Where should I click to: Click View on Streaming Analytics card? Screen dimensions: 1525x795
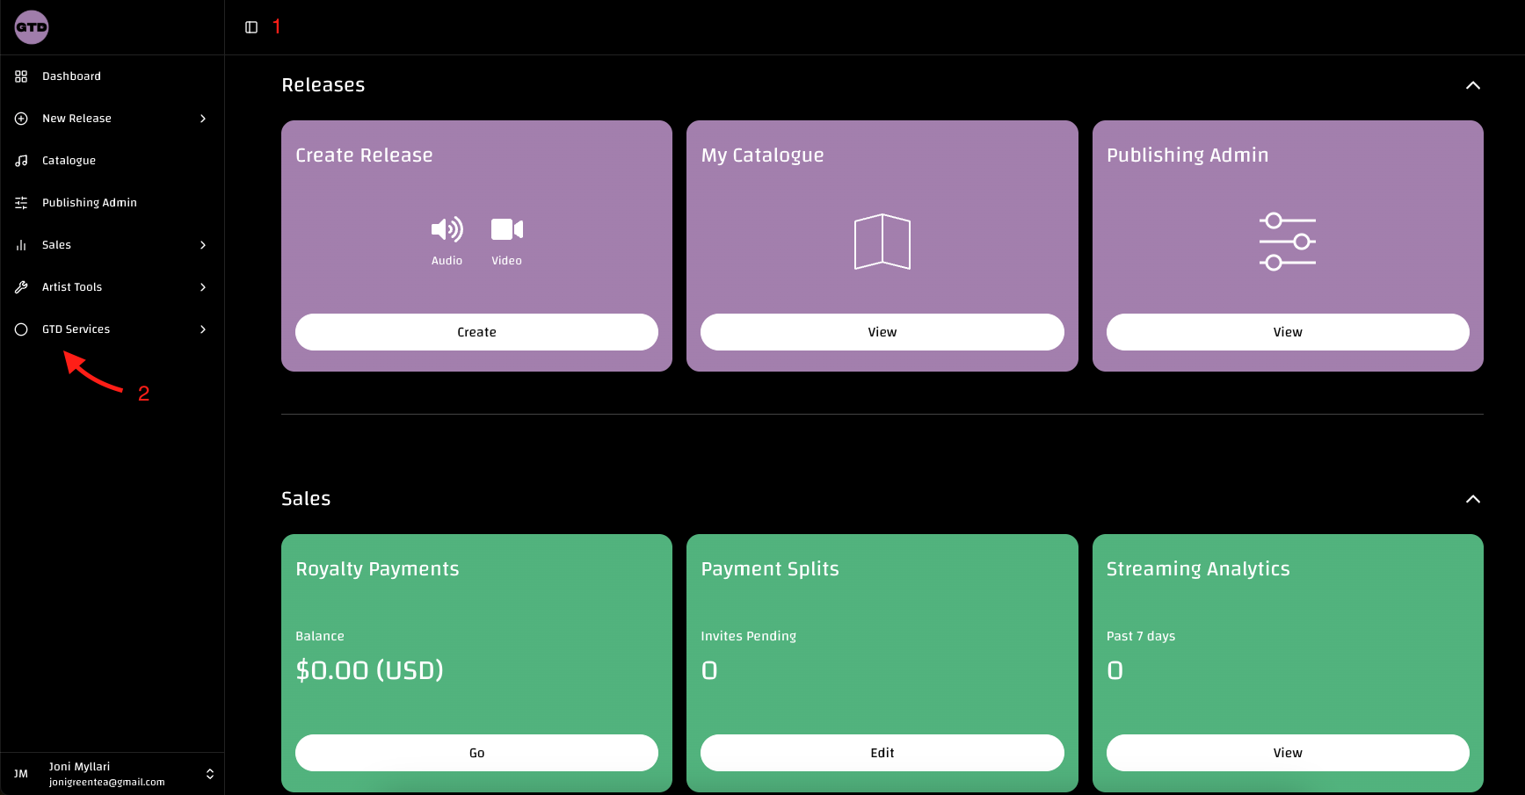[x=1287, y=753]
